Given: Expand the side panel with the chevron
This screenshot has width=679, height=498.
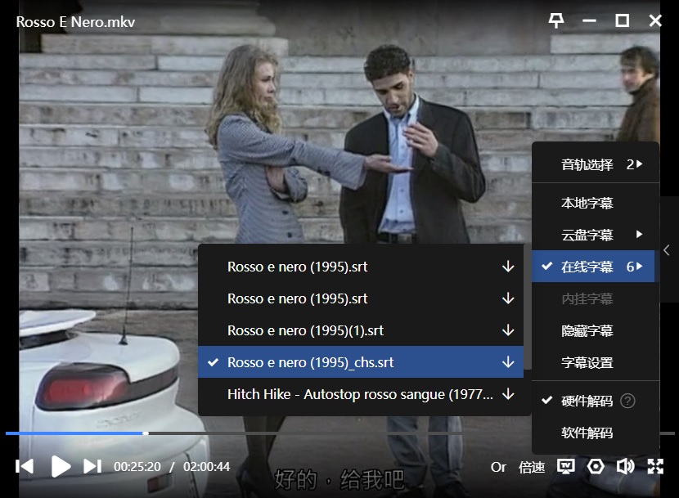Looking at the screenshot, I should (667, 251).
